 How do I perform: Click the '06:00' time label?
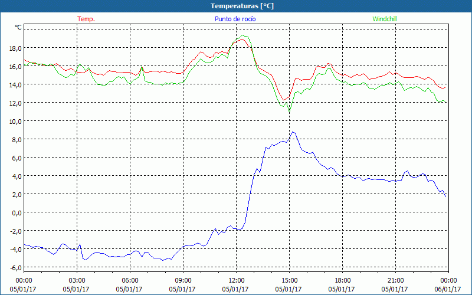click(130, 280)
